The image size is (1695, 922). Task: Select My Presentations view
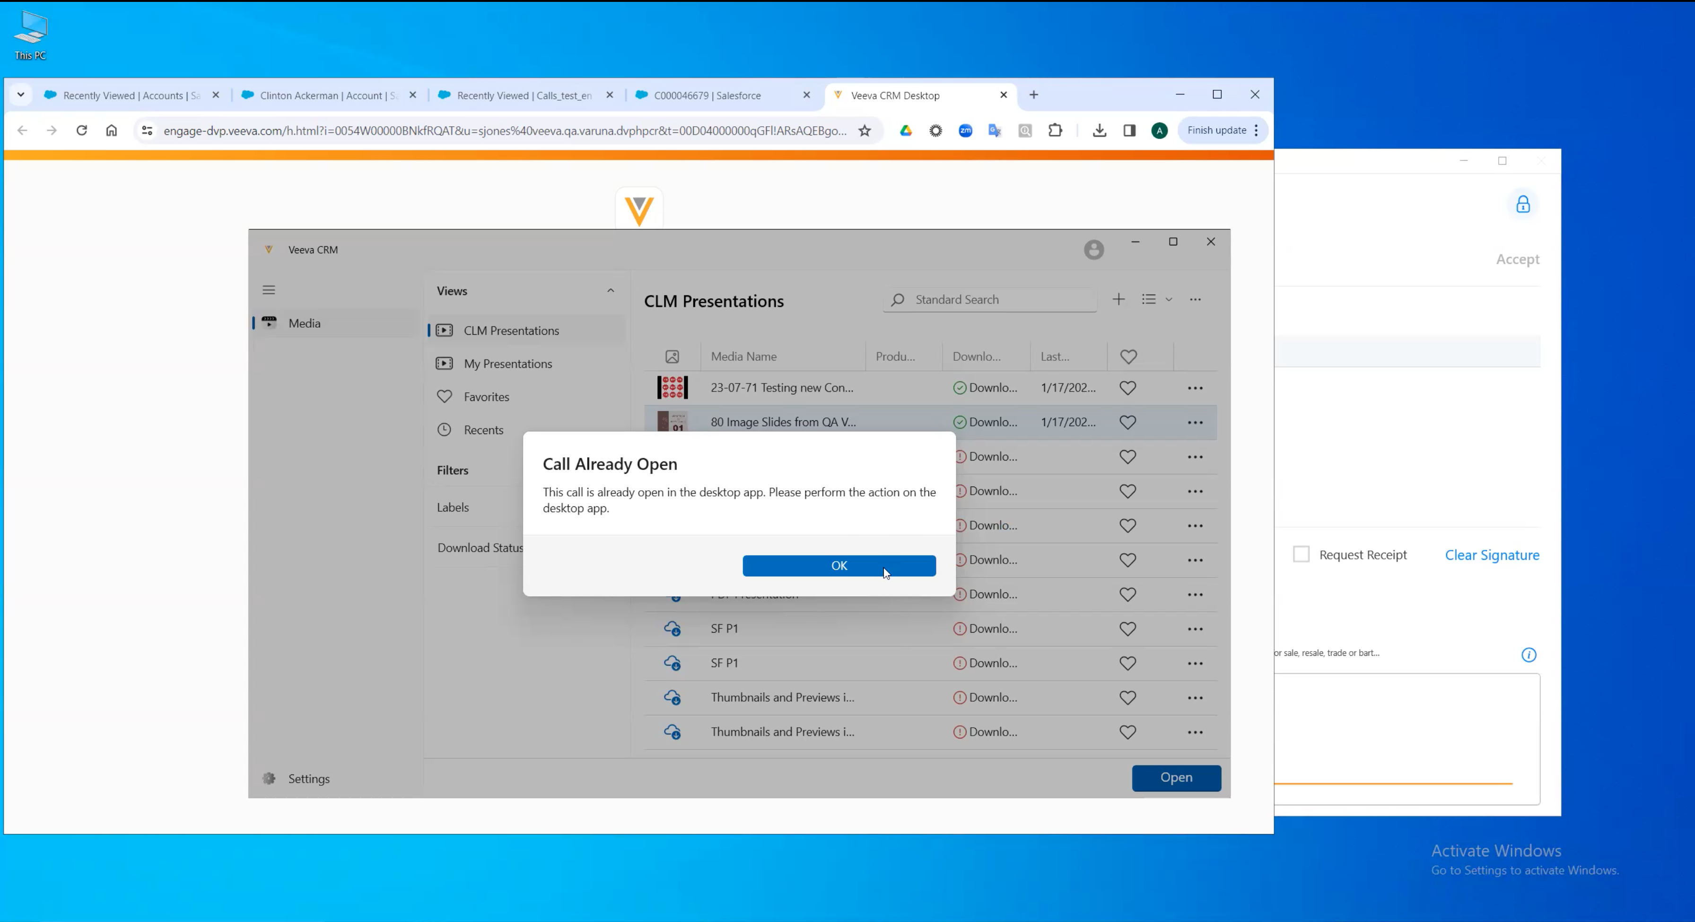[x=507, y=364]
